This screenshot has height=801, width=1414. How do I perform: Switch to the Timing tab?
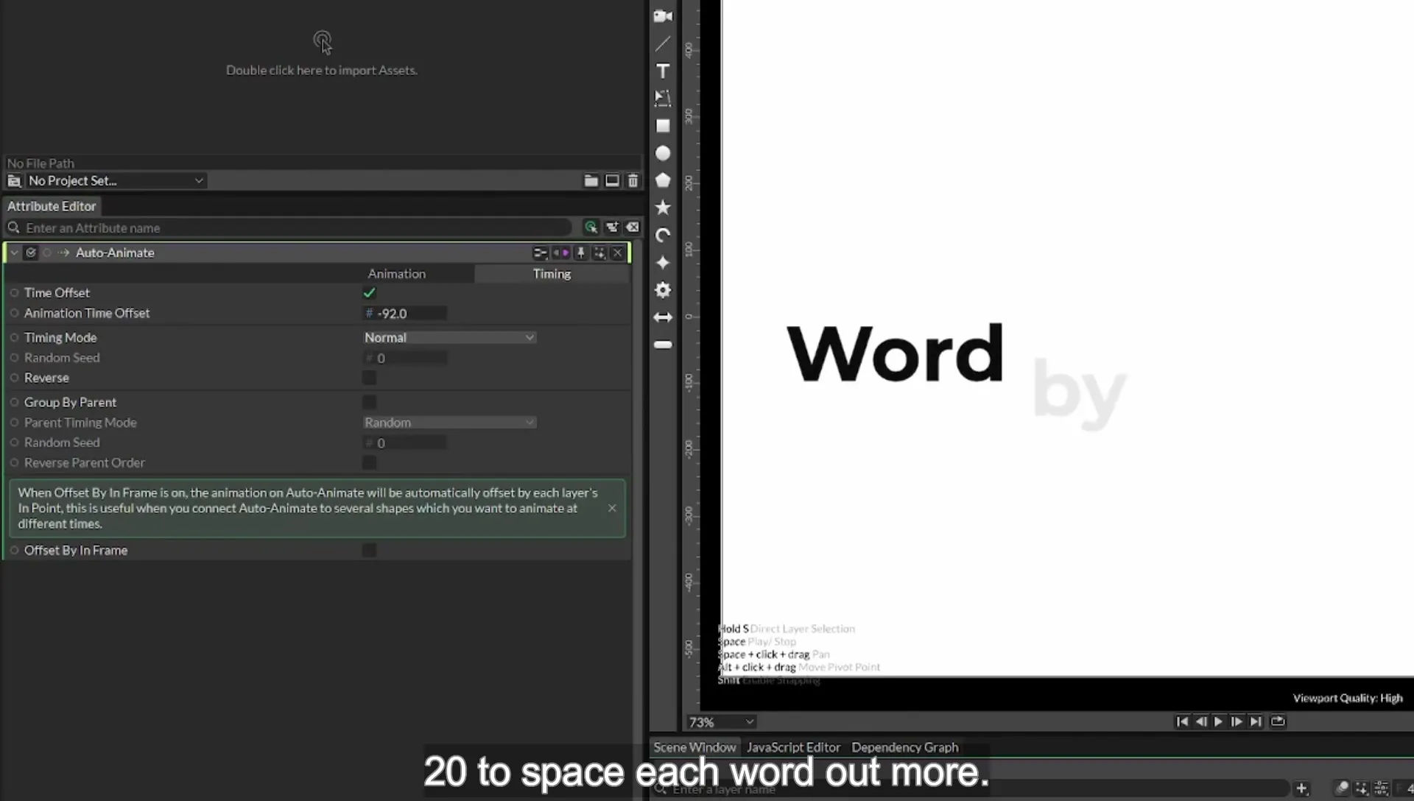(552, 274)
